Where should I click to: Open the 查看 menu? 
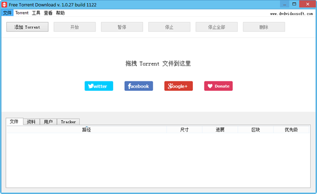pyautogui.click(x=48, y=13)
